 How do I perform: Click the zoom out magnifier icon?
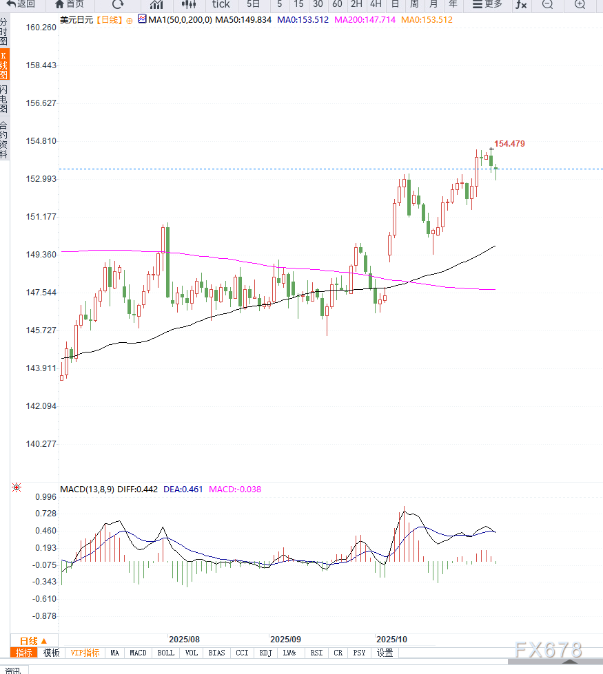547,4
